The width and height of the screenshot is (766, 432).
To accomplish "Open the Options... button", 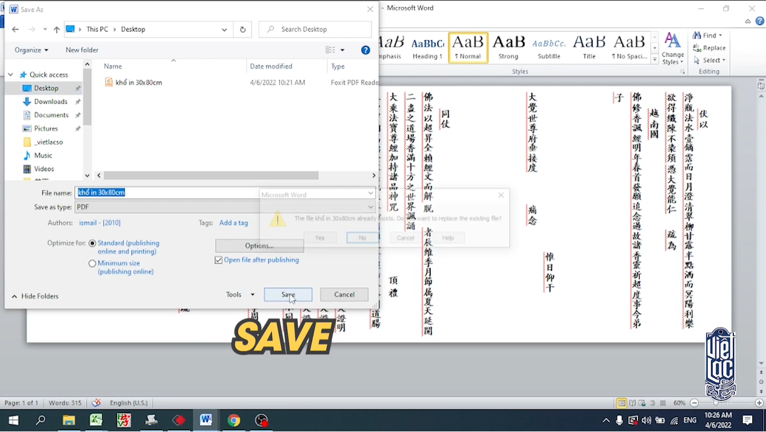I will point(259,245).
